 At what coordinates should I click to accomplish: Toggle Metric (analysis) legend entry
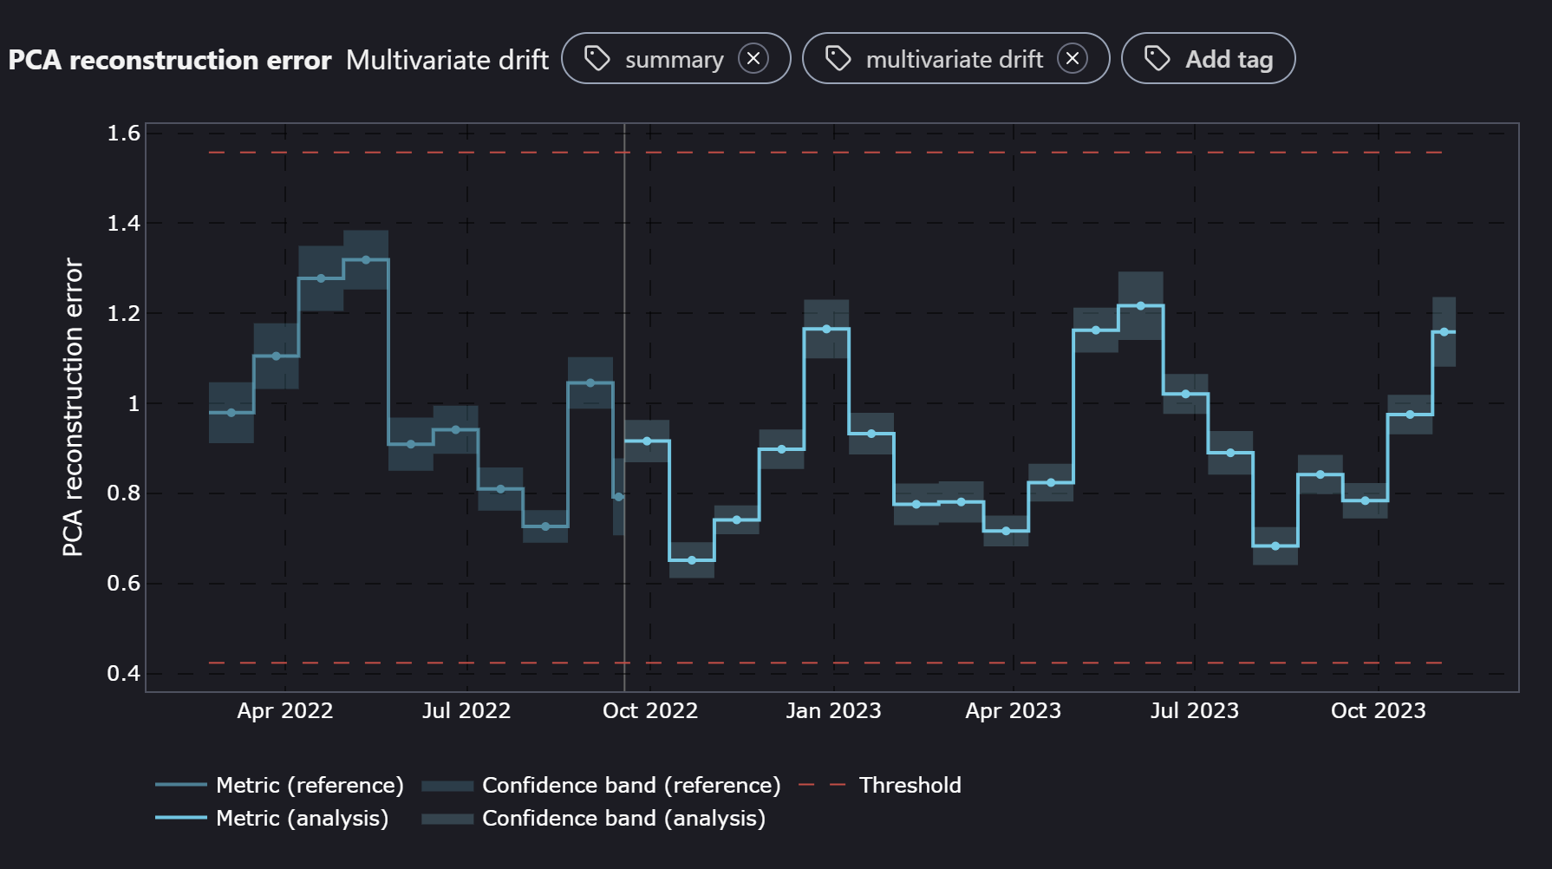(272, 818)
